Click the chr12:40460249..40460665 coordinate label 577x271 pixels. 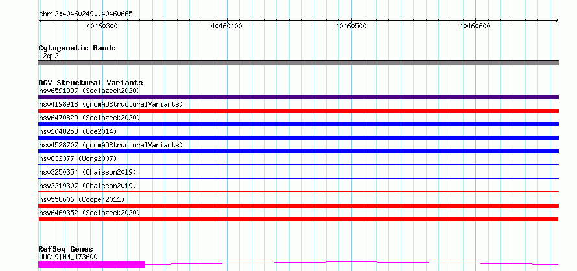tap(86, 14)
